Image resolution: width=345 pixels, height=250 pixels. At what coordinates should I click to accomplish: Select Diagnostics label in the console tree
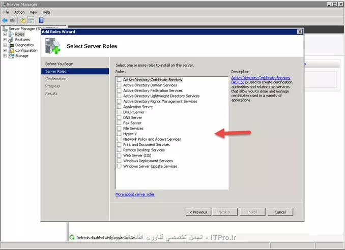(x=24, y=45)
